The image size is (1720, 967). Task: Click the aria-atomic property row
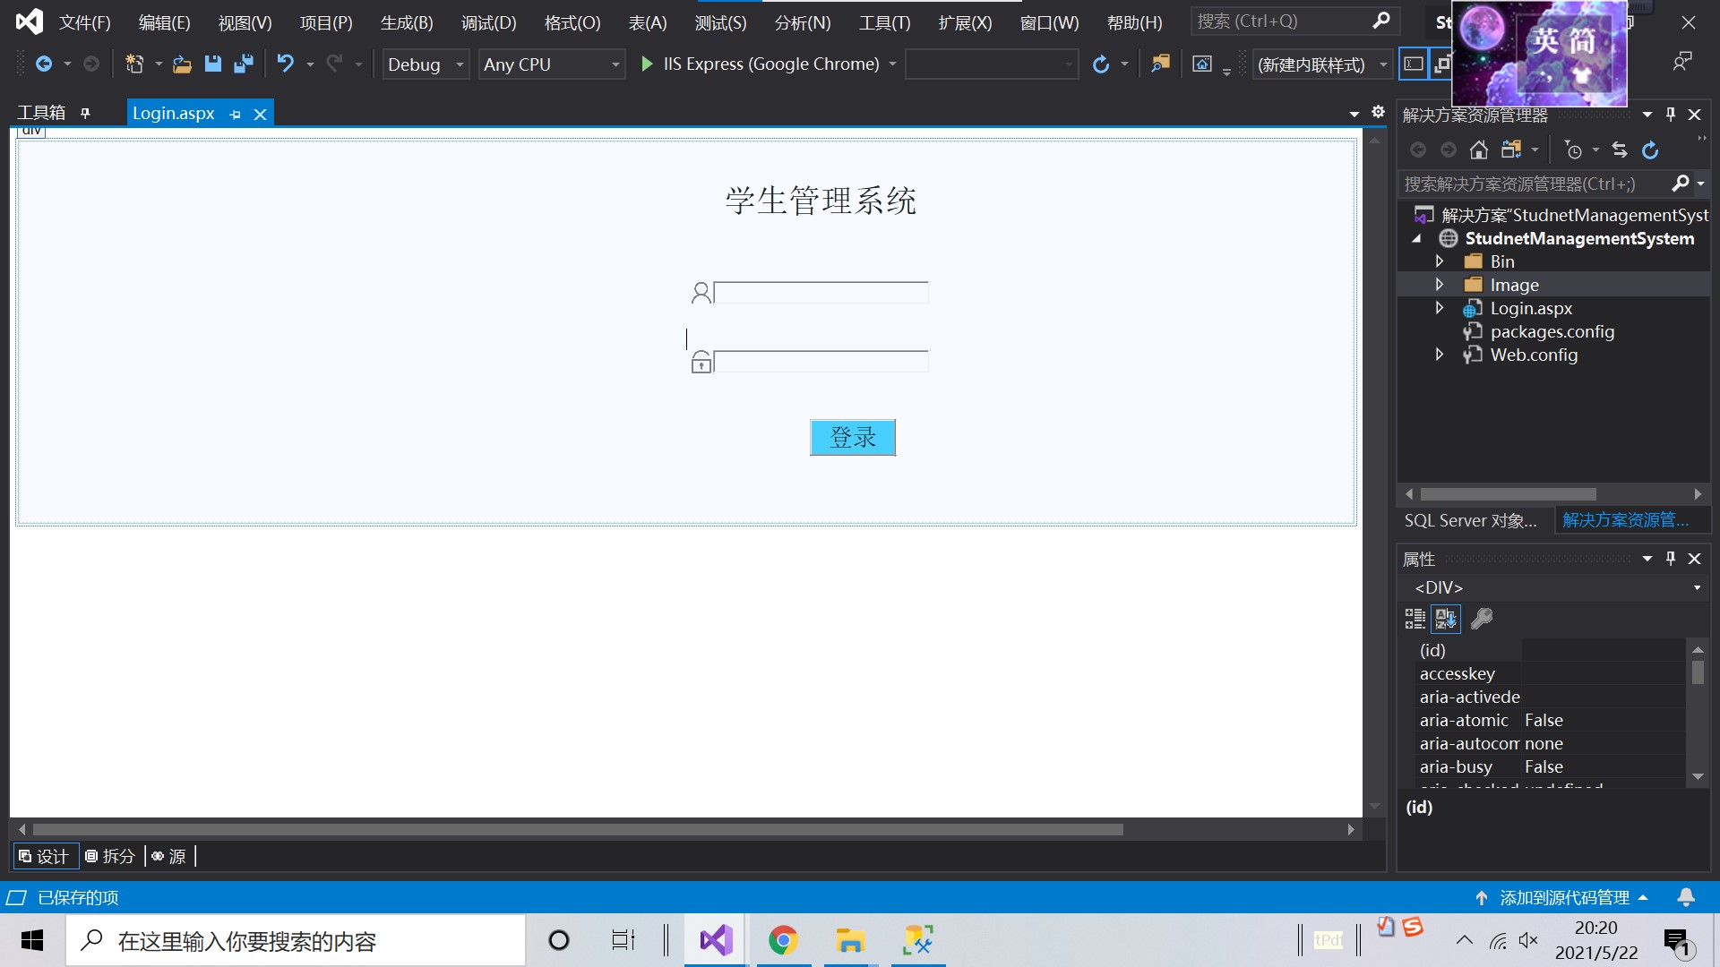pos(1551,720)
